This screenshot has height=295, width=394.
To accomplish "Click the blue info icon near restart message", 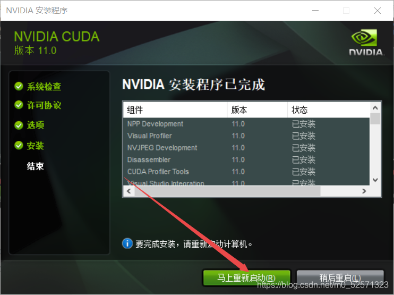I will tap(127, 243).
